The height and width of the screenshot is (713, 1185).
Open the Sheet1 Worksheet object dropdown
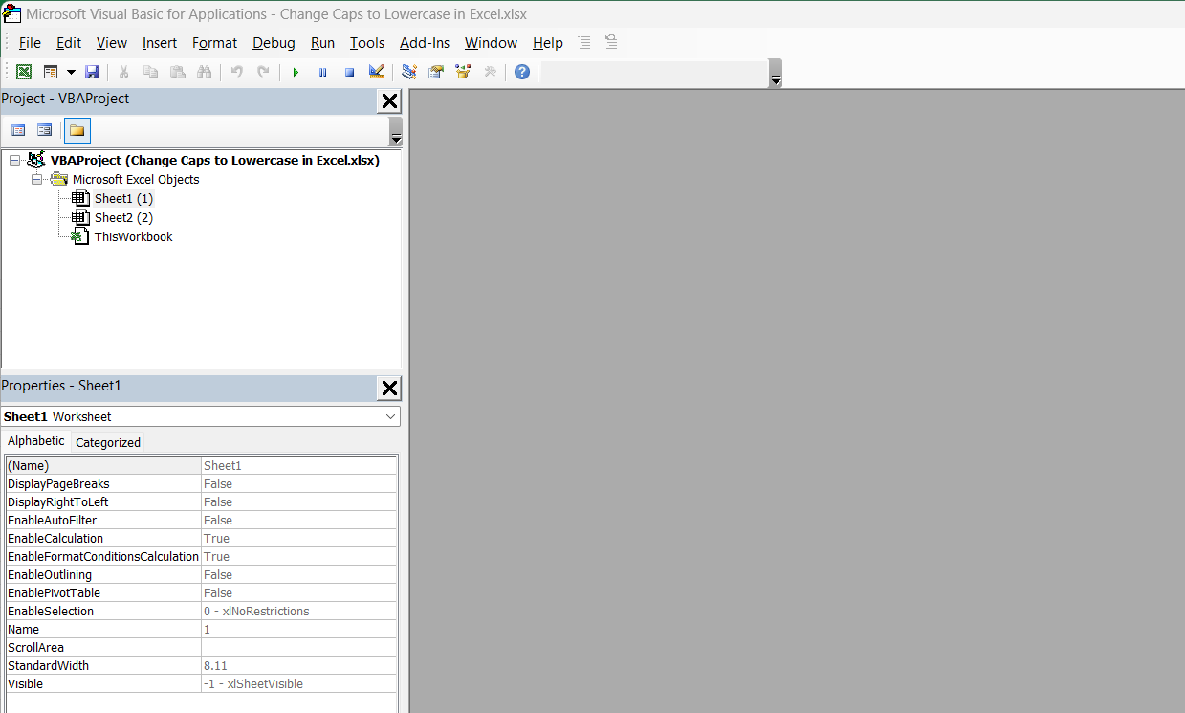(x=391, y=417)
